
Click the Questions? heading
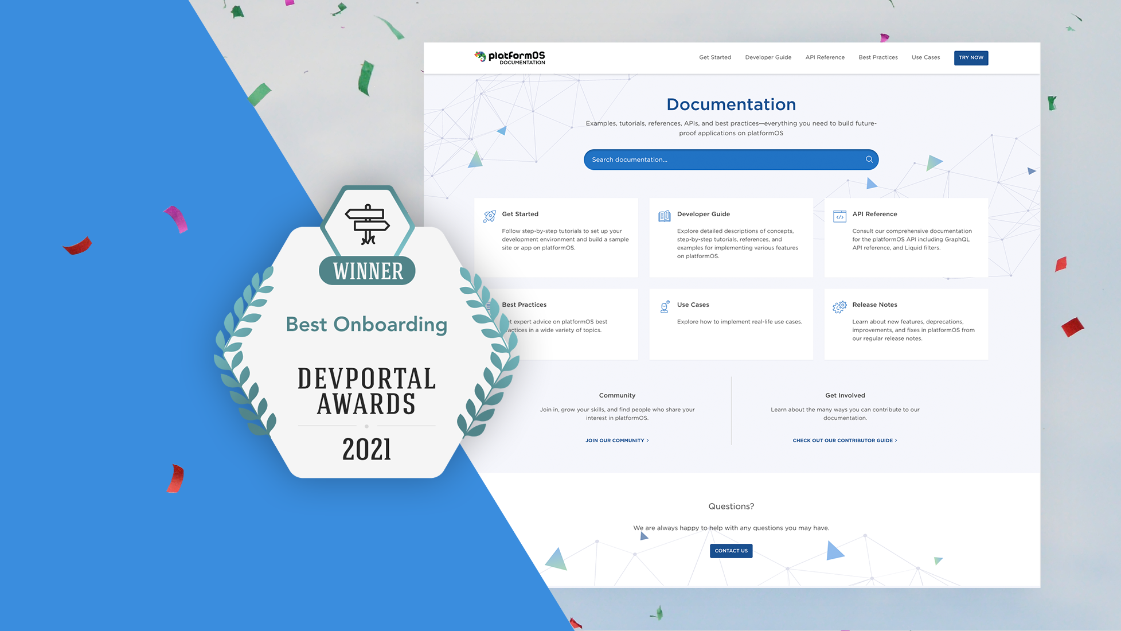pos(731,506)
